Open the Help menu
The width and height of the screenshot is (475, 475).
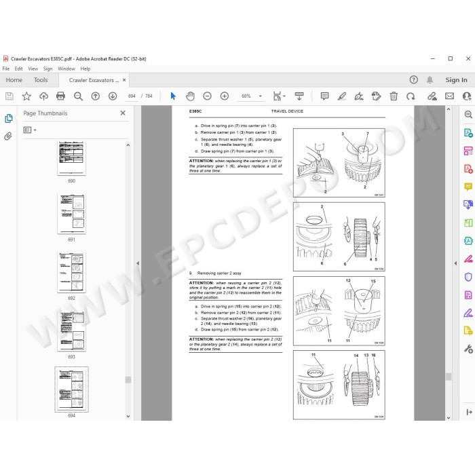coord(85,69)
